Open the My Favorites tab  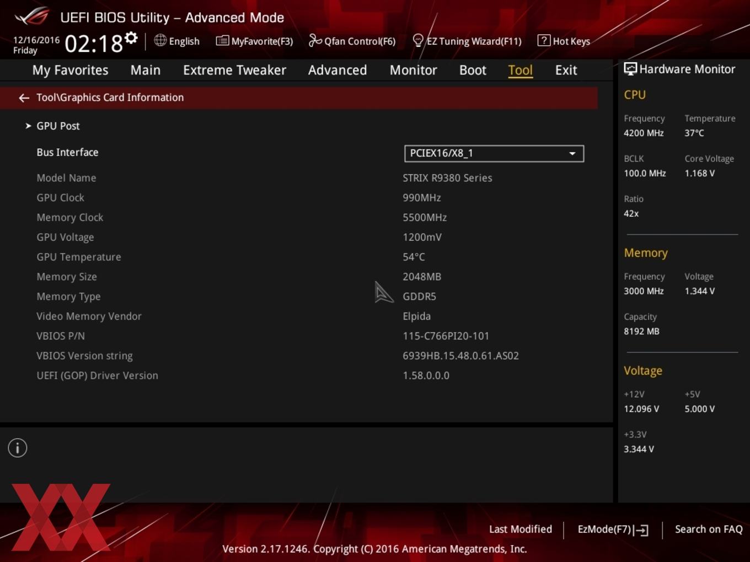pyautogui.click(x=70, y=70)
